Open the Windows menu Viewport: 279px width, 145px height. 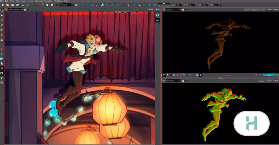click(58, 1)
